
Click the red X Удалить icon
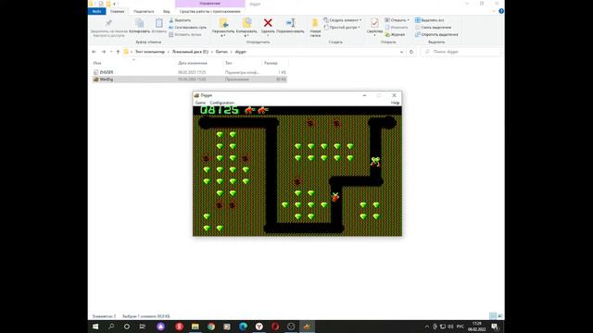268,23
